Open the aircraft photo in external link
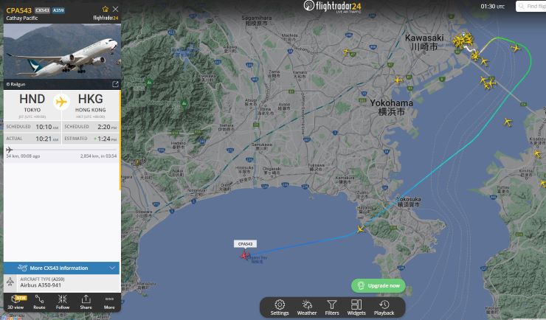This screenshot has height=320, width=546. click(115, 84)
